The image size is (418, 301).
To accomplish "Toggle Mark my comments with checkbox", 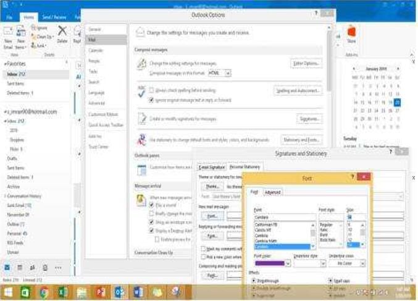I will coord(203,248).
